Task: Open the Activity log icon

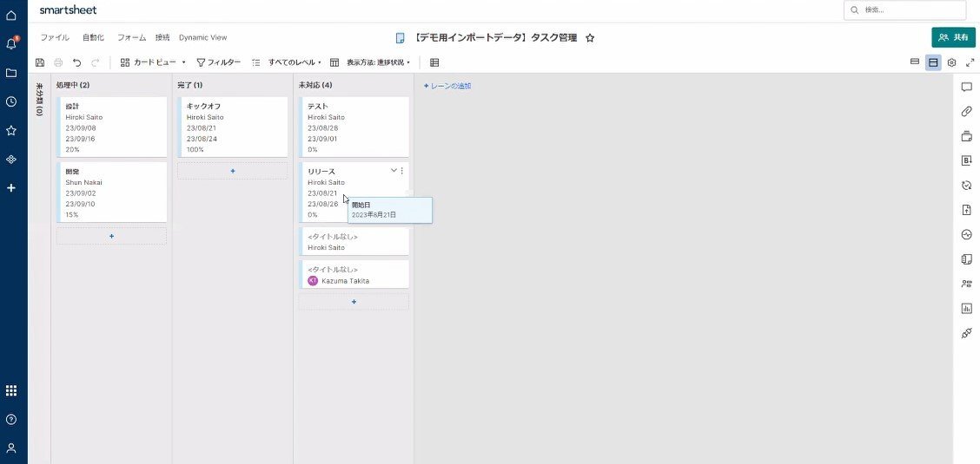Action: tap(967, 234)
